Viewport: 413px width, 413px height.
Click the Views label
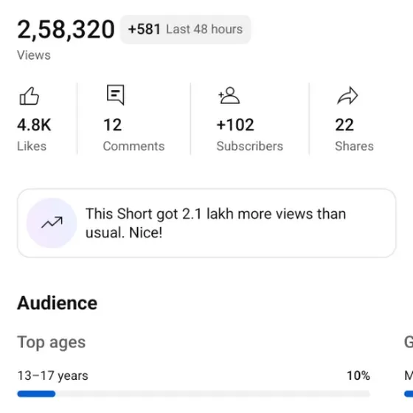click(34, 55)
